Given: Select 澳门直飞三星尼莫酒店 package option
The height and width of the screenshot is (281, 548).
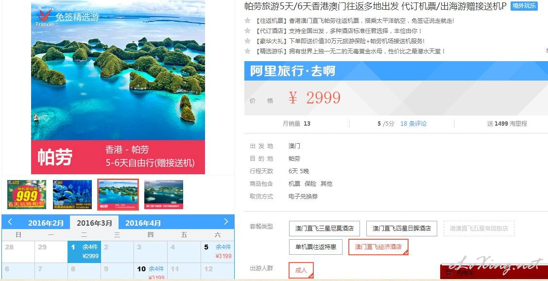Looking at the screenshot, I should point(325,228).
